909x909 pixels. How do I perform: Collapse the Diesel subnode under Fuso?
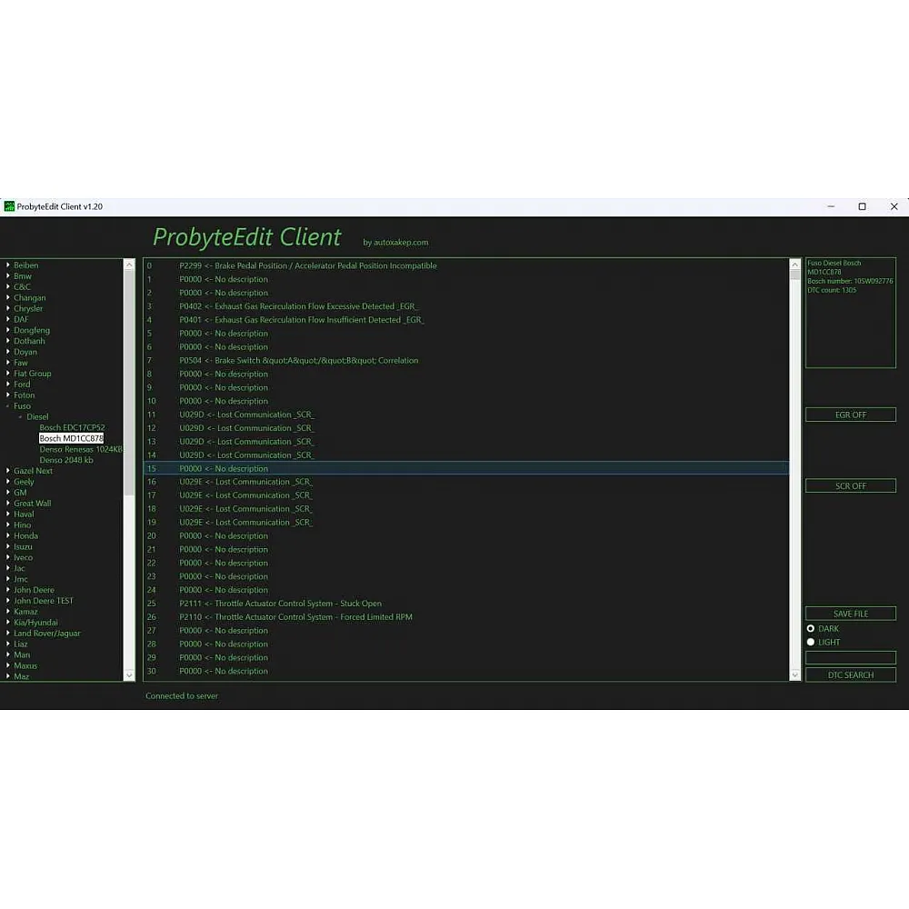tap(21, 417)
